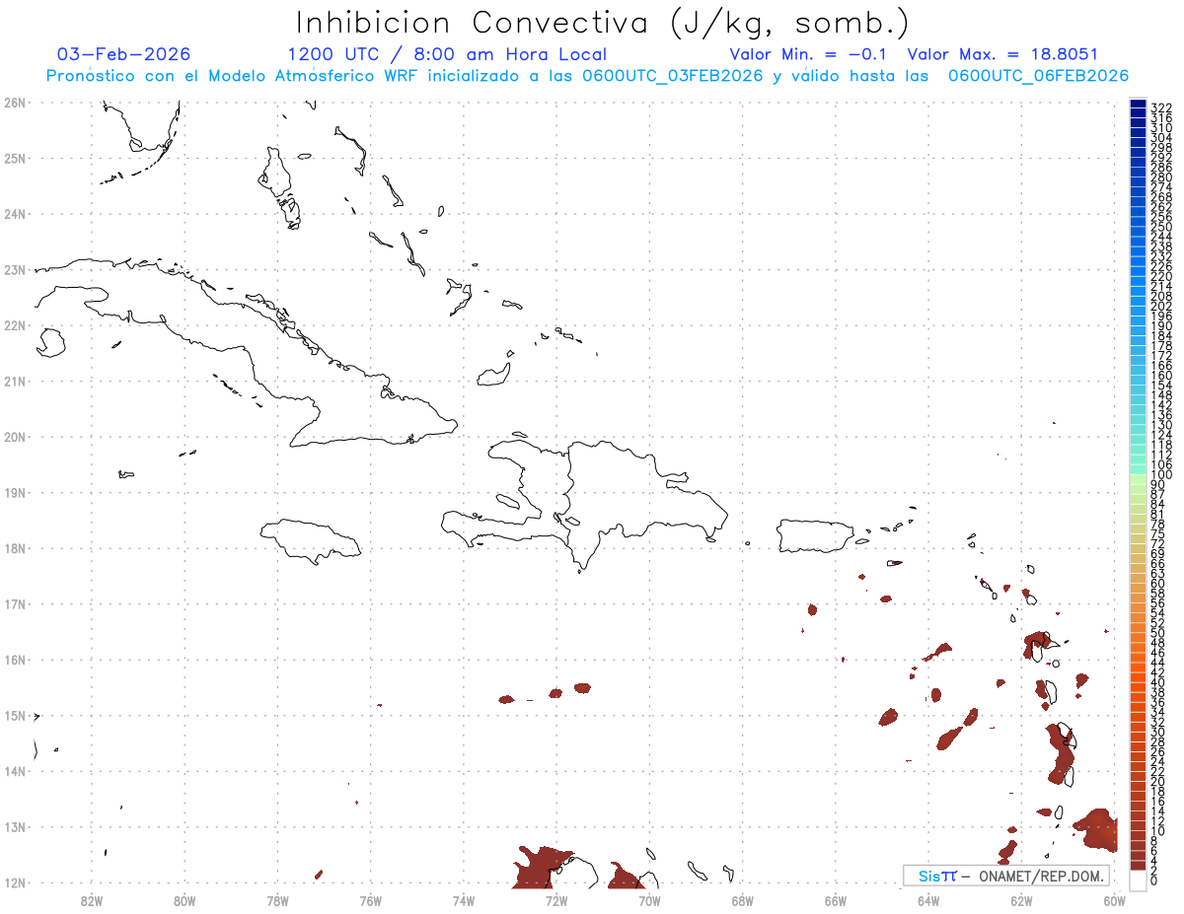Click the Jamaica island outline on the map

click(310, 541)
